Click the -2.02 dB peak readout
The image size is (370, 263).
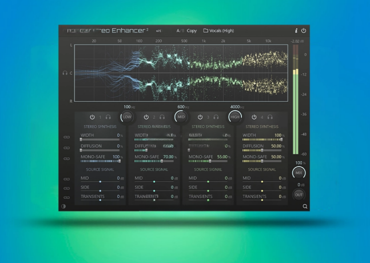(x=297, y=41)
